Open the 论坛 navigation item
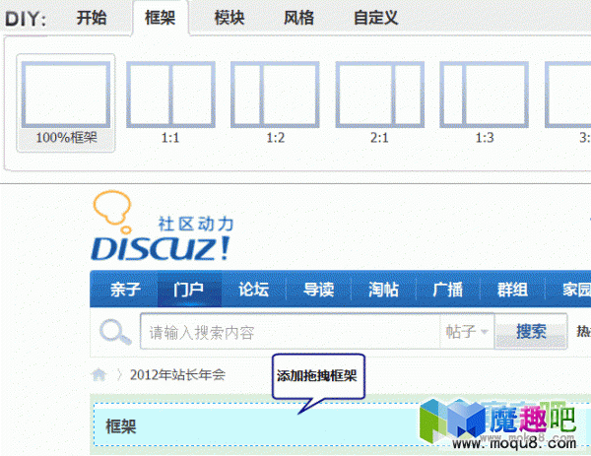The height and width of the screenshot is (456, 591). (254, 290)
